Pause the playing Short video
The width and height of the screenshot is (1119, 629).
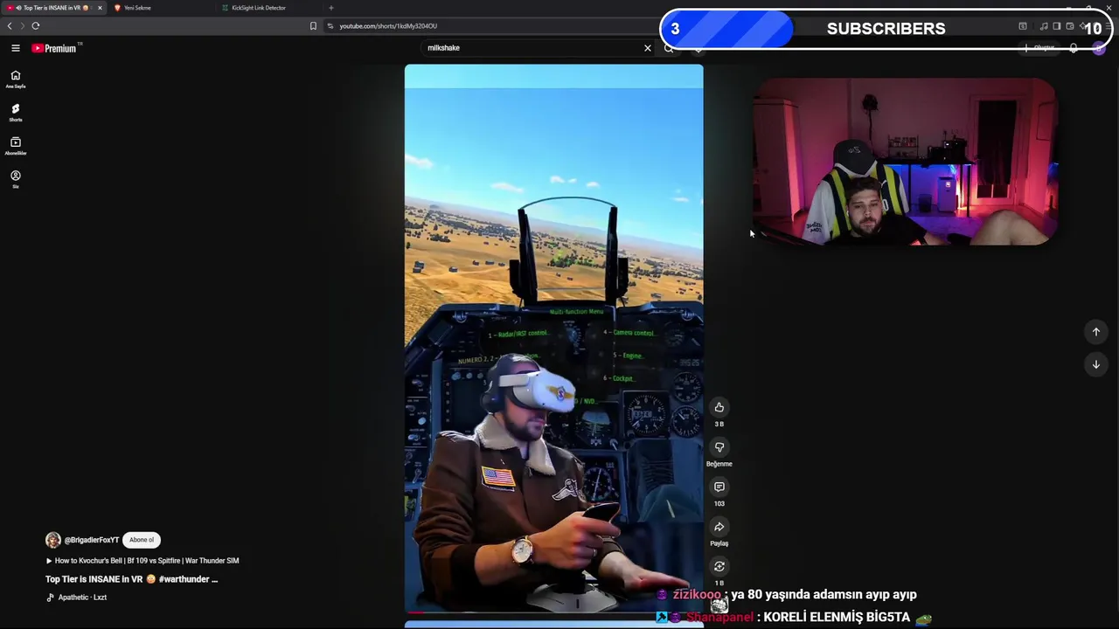(x=553, y=339)
